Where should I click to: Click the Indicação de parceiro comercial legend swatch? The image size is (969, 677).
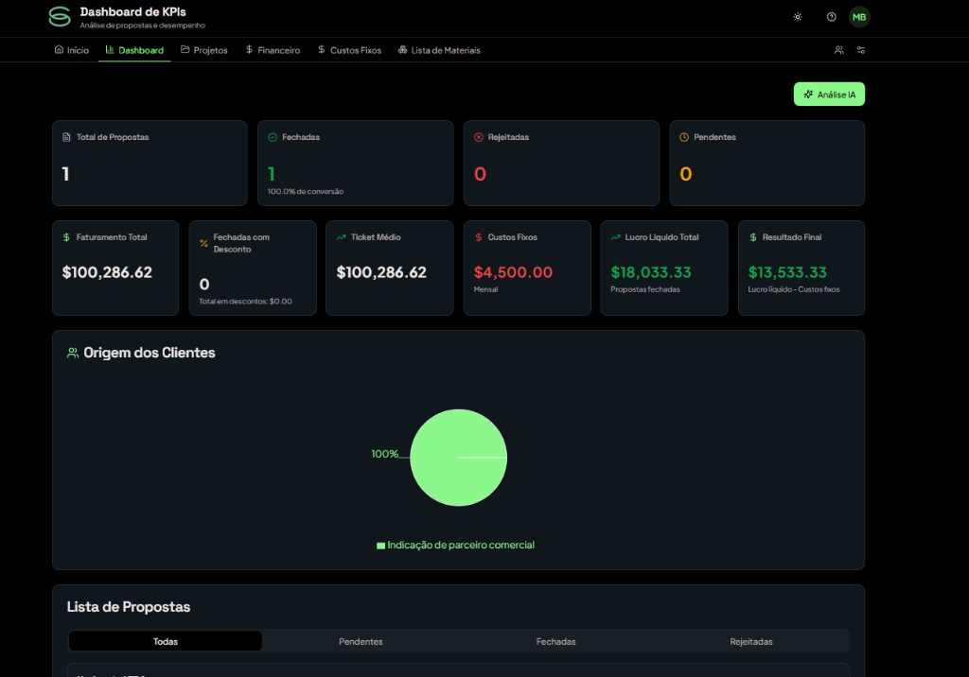pos(380,546)
